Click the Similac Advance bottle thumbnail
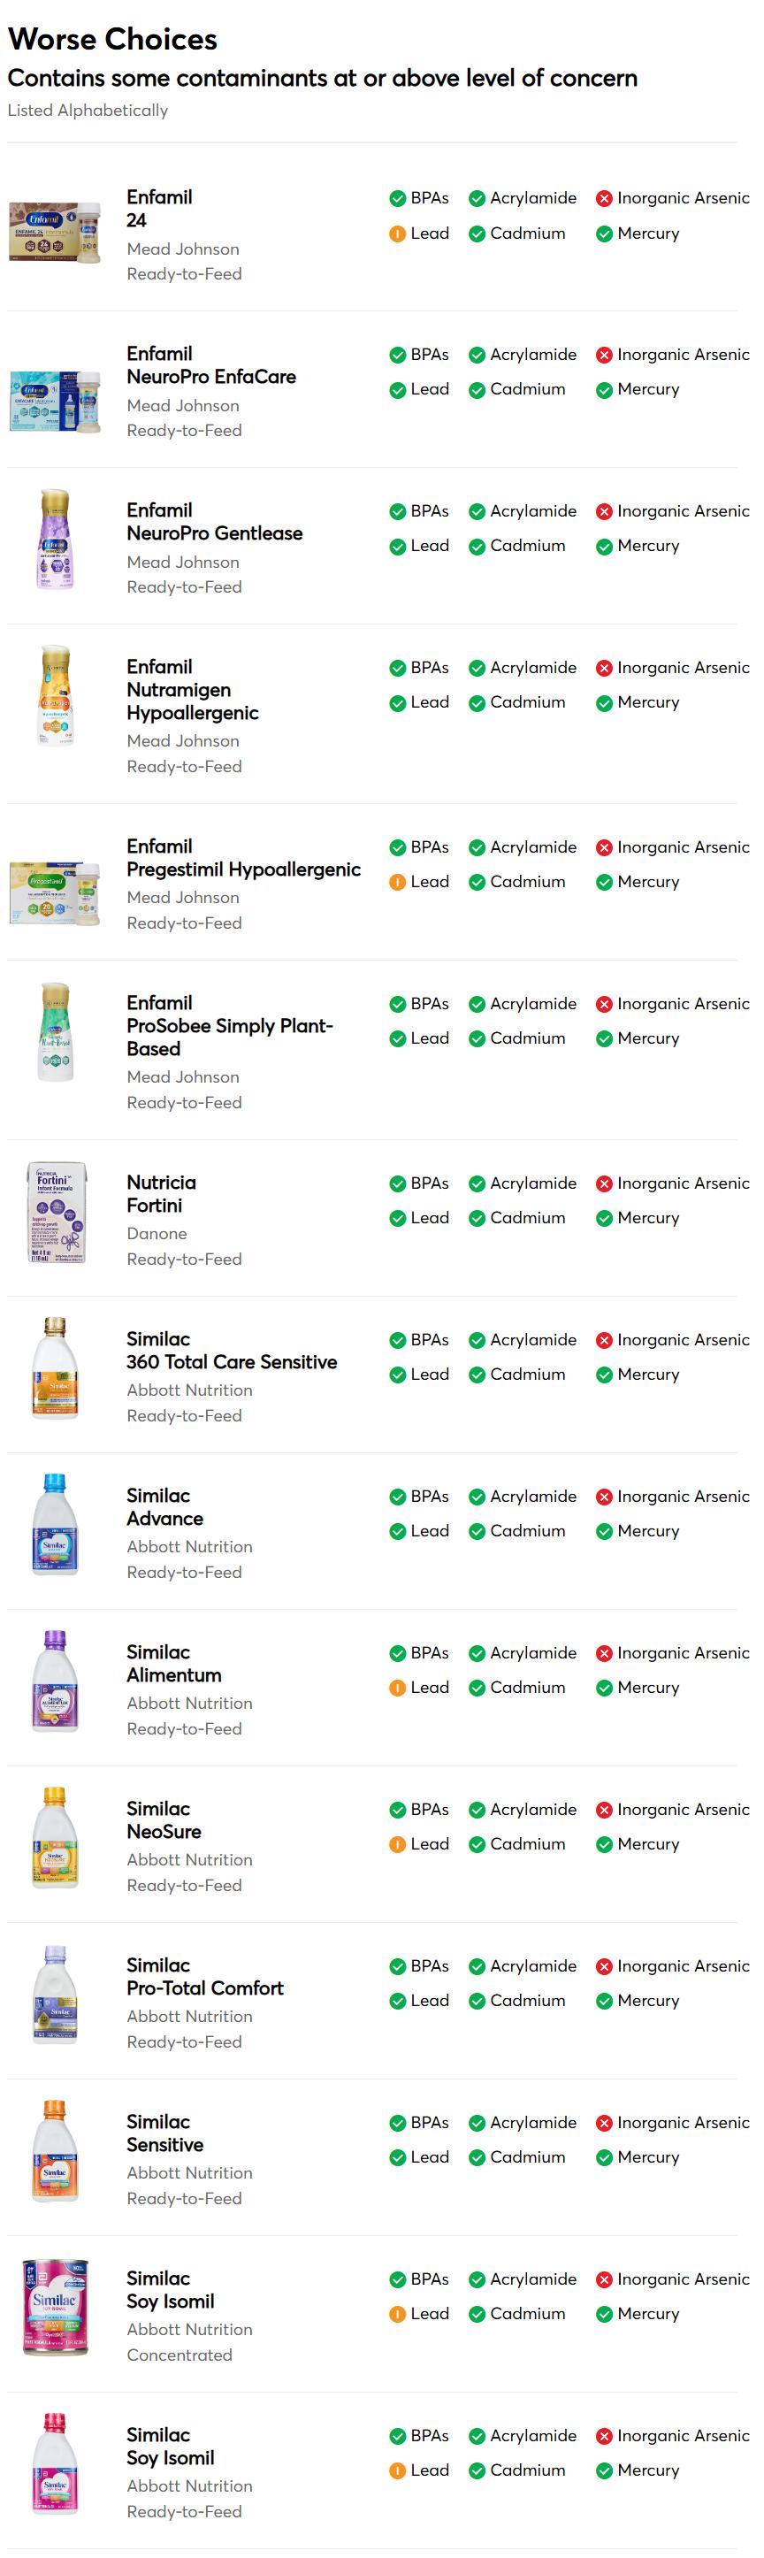 pyautogui.click(x=56, y=1524)
